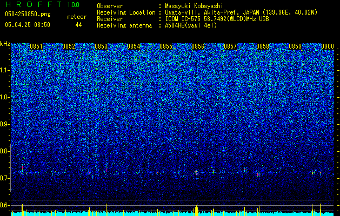Click the 0.6 kHz axis label

(x=5, y=205)
